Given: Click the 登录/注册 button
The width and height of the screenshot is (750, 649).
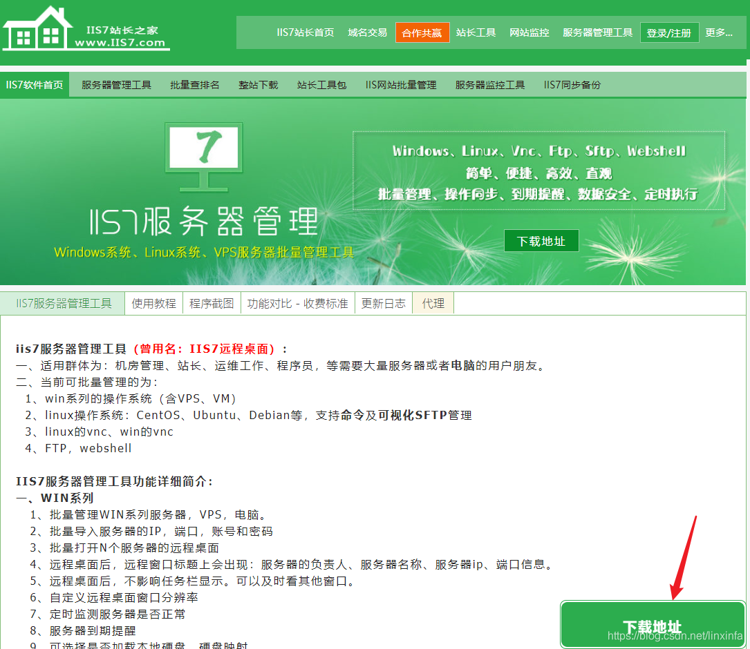Looking at the screenshot, I should (669, 32).
